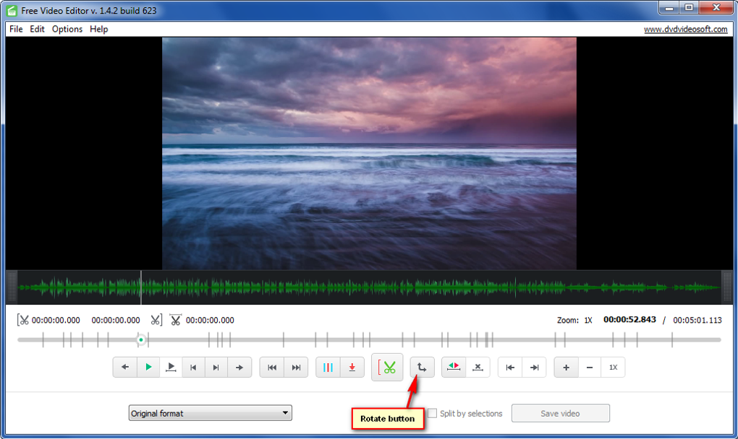Go to selection end arrow button
This screenshot has width=738, height=439.
(x=534, y=368)
